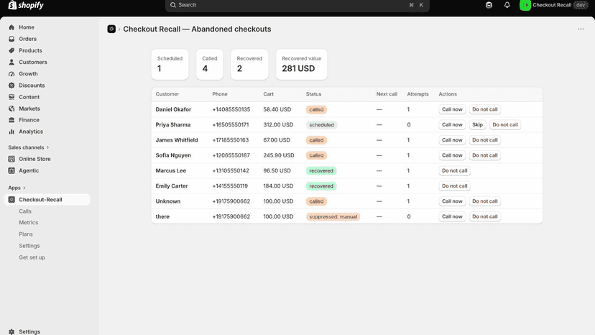Focus the top Search field
Image resolution: width=595 pixels, height=335 pixels.
(297, 5)
